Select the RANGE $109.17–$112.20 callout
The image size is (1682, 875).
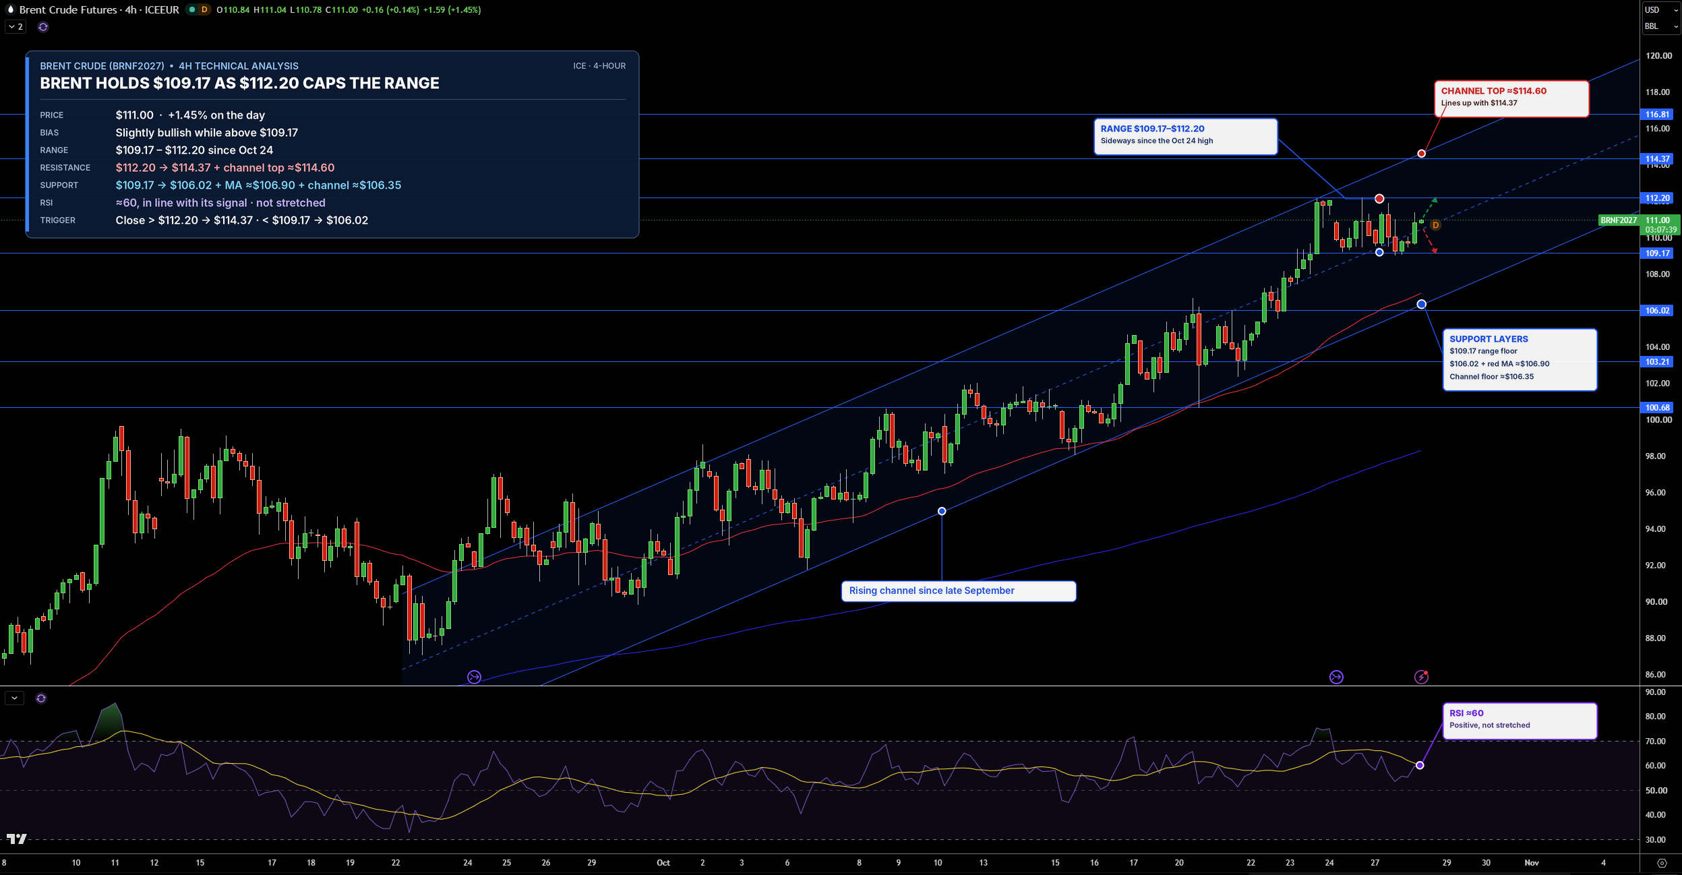click(x=1185, y=137)
